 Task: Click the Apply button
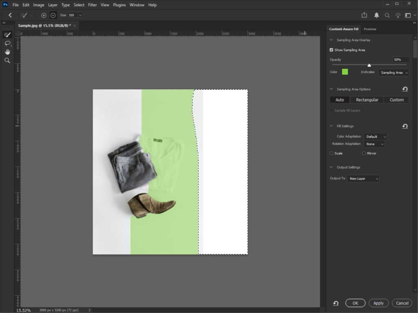coord(378,303)
